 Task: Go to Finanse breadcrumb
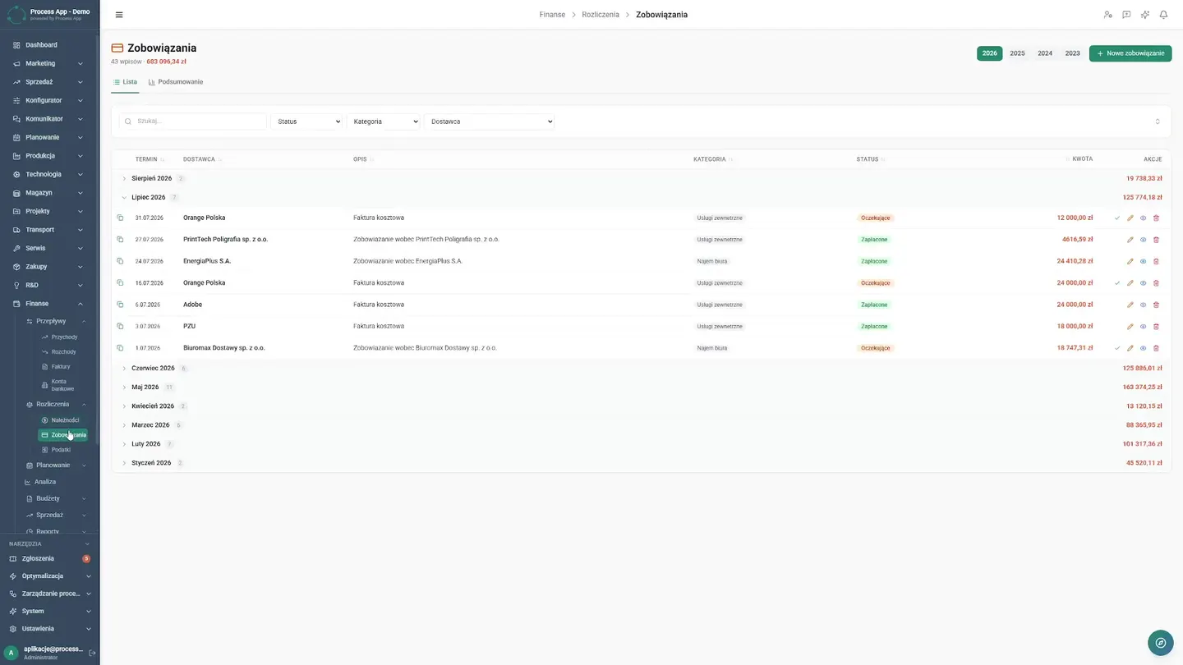click(552, 15)
